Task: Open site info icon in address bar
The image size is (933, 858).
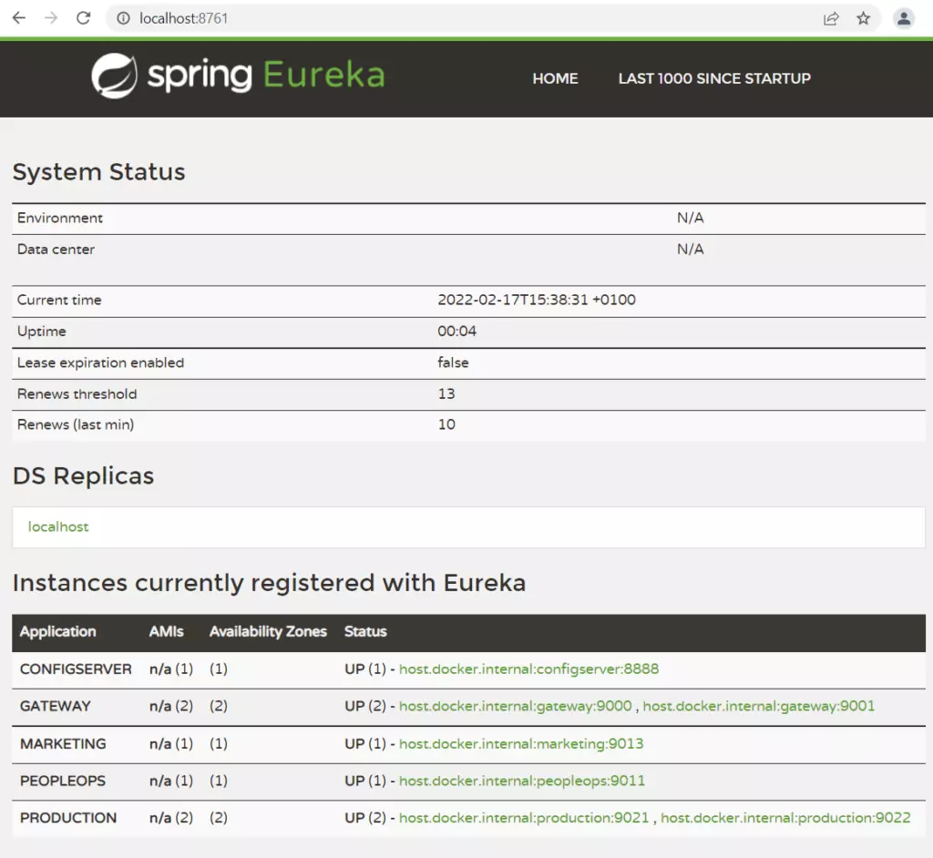Action: point(123,18)
